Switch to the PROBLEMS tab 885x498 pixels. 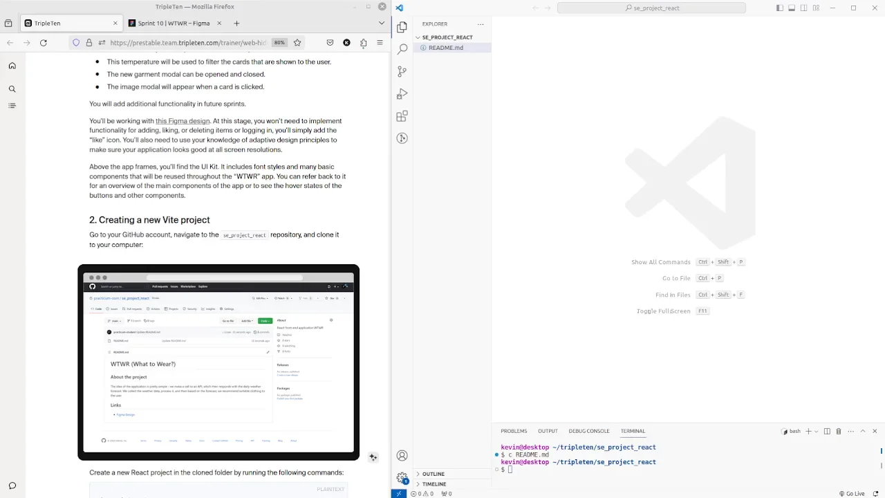514,431
